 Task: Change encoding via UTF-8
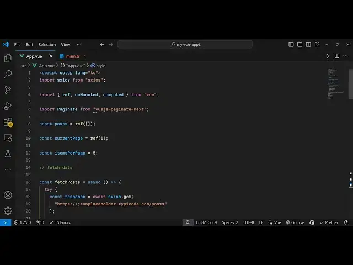pyautogui.click(x=249, y=222)
